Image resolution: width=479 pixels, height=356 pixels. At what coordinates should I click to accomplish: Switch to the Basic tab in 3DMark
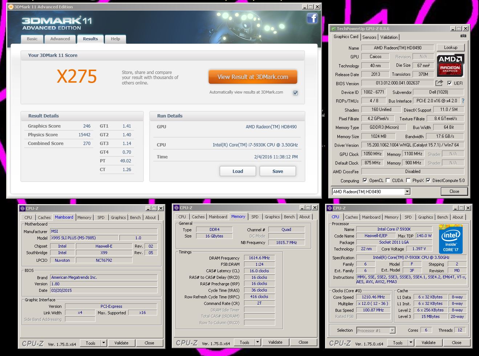(32, 39)
